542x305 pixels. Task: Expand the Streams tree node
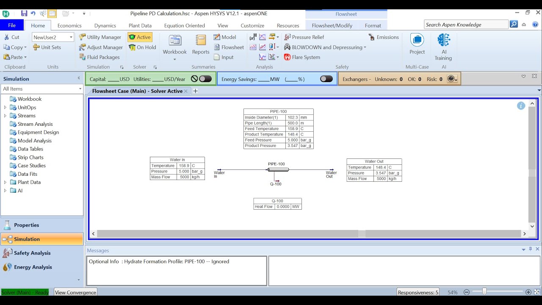[5, 116]
